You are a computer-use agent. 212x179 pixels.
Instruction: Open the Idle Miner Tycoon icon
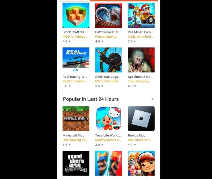click(141, 15)
